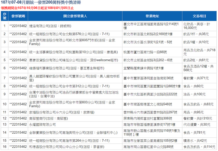Click address 臺中市豐原區陽明里自強南街36號
The height and width of the screenshot is (151, 218).
click(152, 78)
